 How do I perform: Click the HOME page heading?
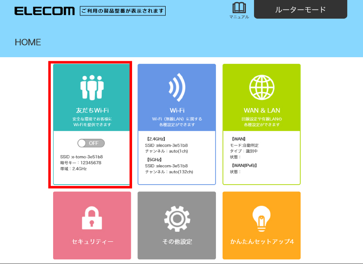28,42
